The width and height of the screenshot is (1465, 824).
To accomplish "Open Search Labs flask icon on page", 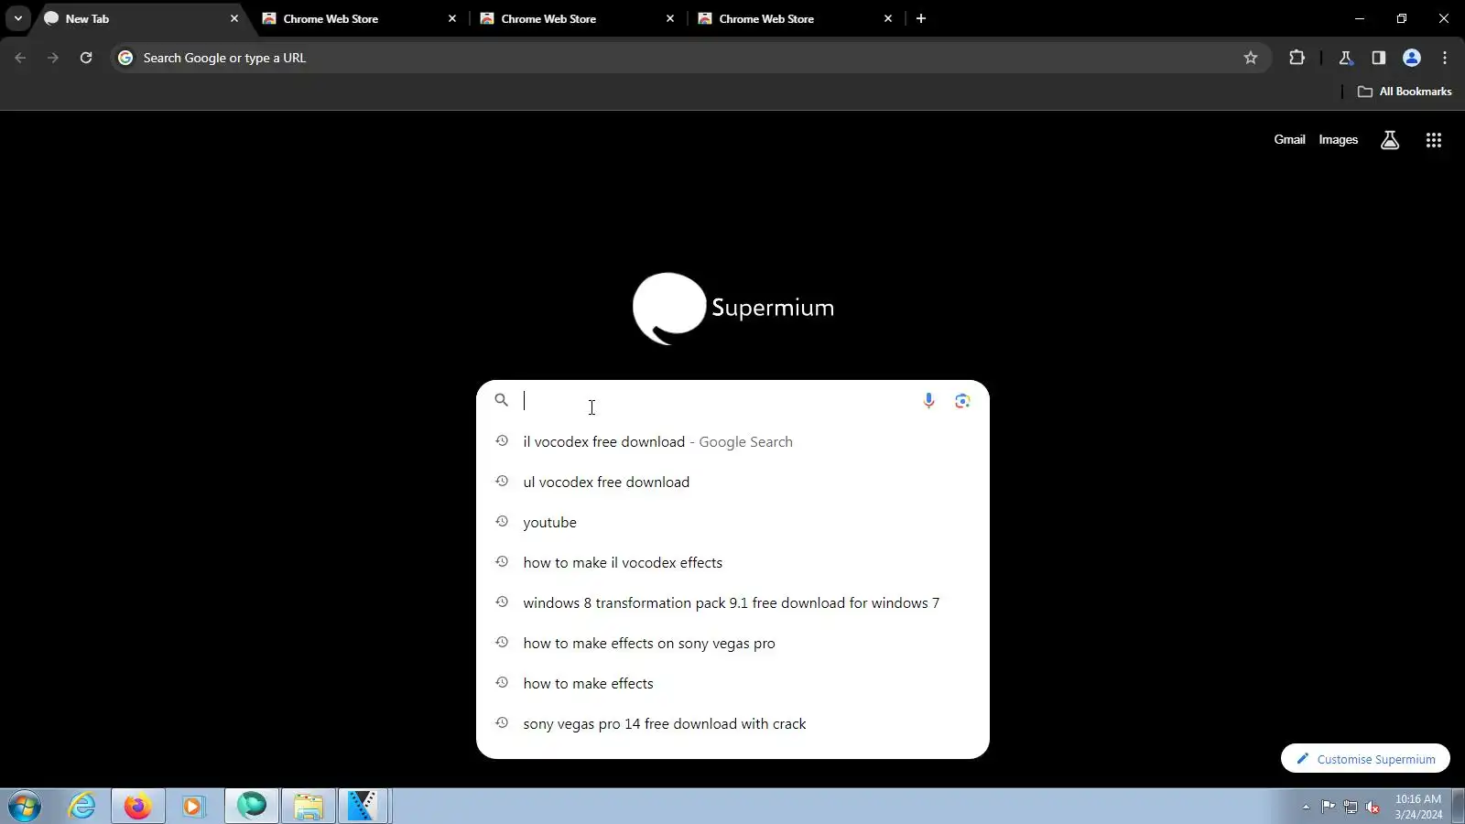I will click(x=1390, y=140).
